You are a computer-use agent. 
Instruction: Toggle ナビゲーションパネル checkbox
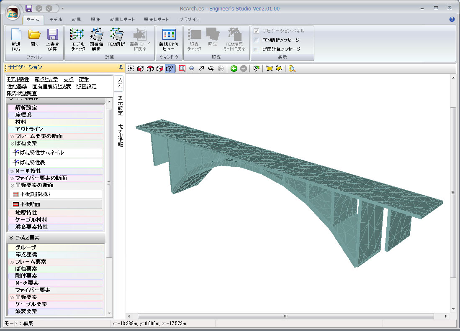(x=257, y=31)
